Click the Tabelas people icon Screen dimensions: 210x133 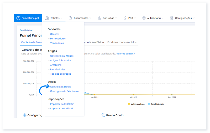[47, 18]
